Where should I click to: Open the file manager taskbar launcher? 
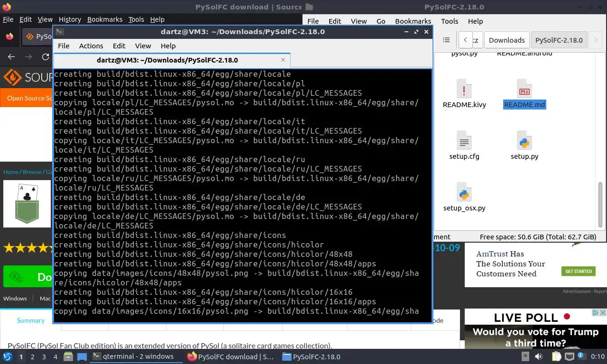[x=68, y=356]
